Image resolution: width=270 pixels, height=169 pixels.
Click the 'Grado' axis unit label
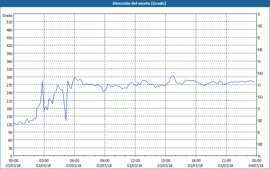[x=7, y=16]
